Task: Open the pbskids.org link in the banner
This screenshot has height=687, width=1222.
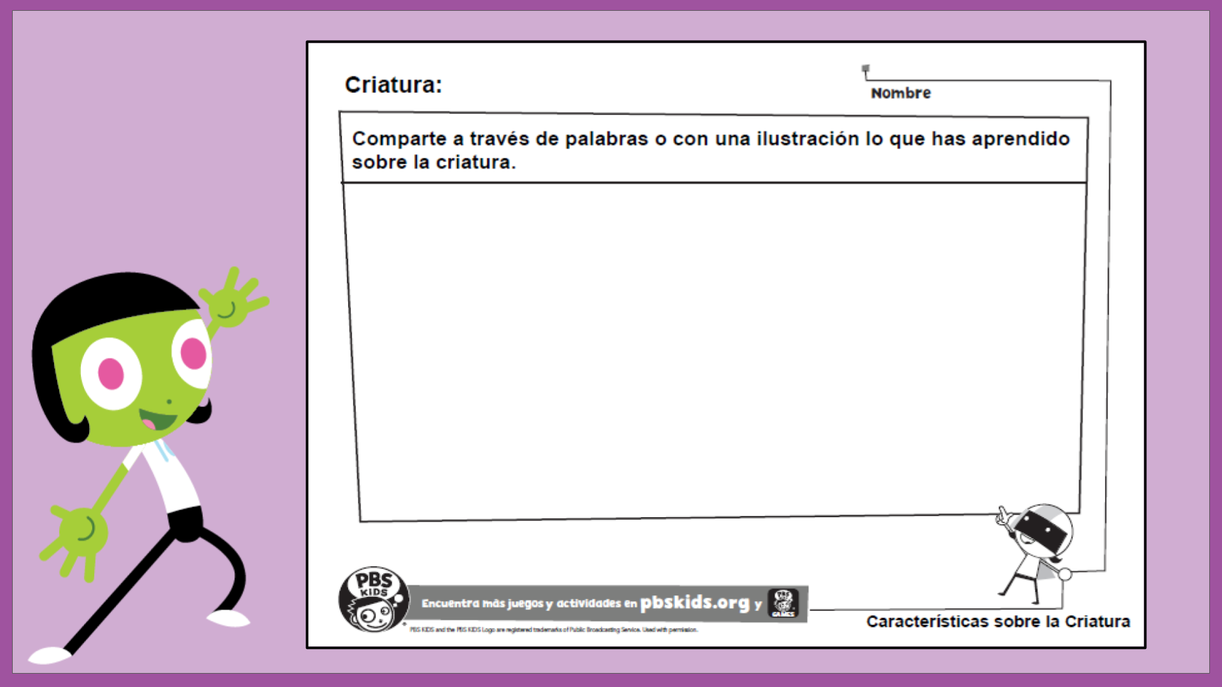Action: [x=695, y=602]
